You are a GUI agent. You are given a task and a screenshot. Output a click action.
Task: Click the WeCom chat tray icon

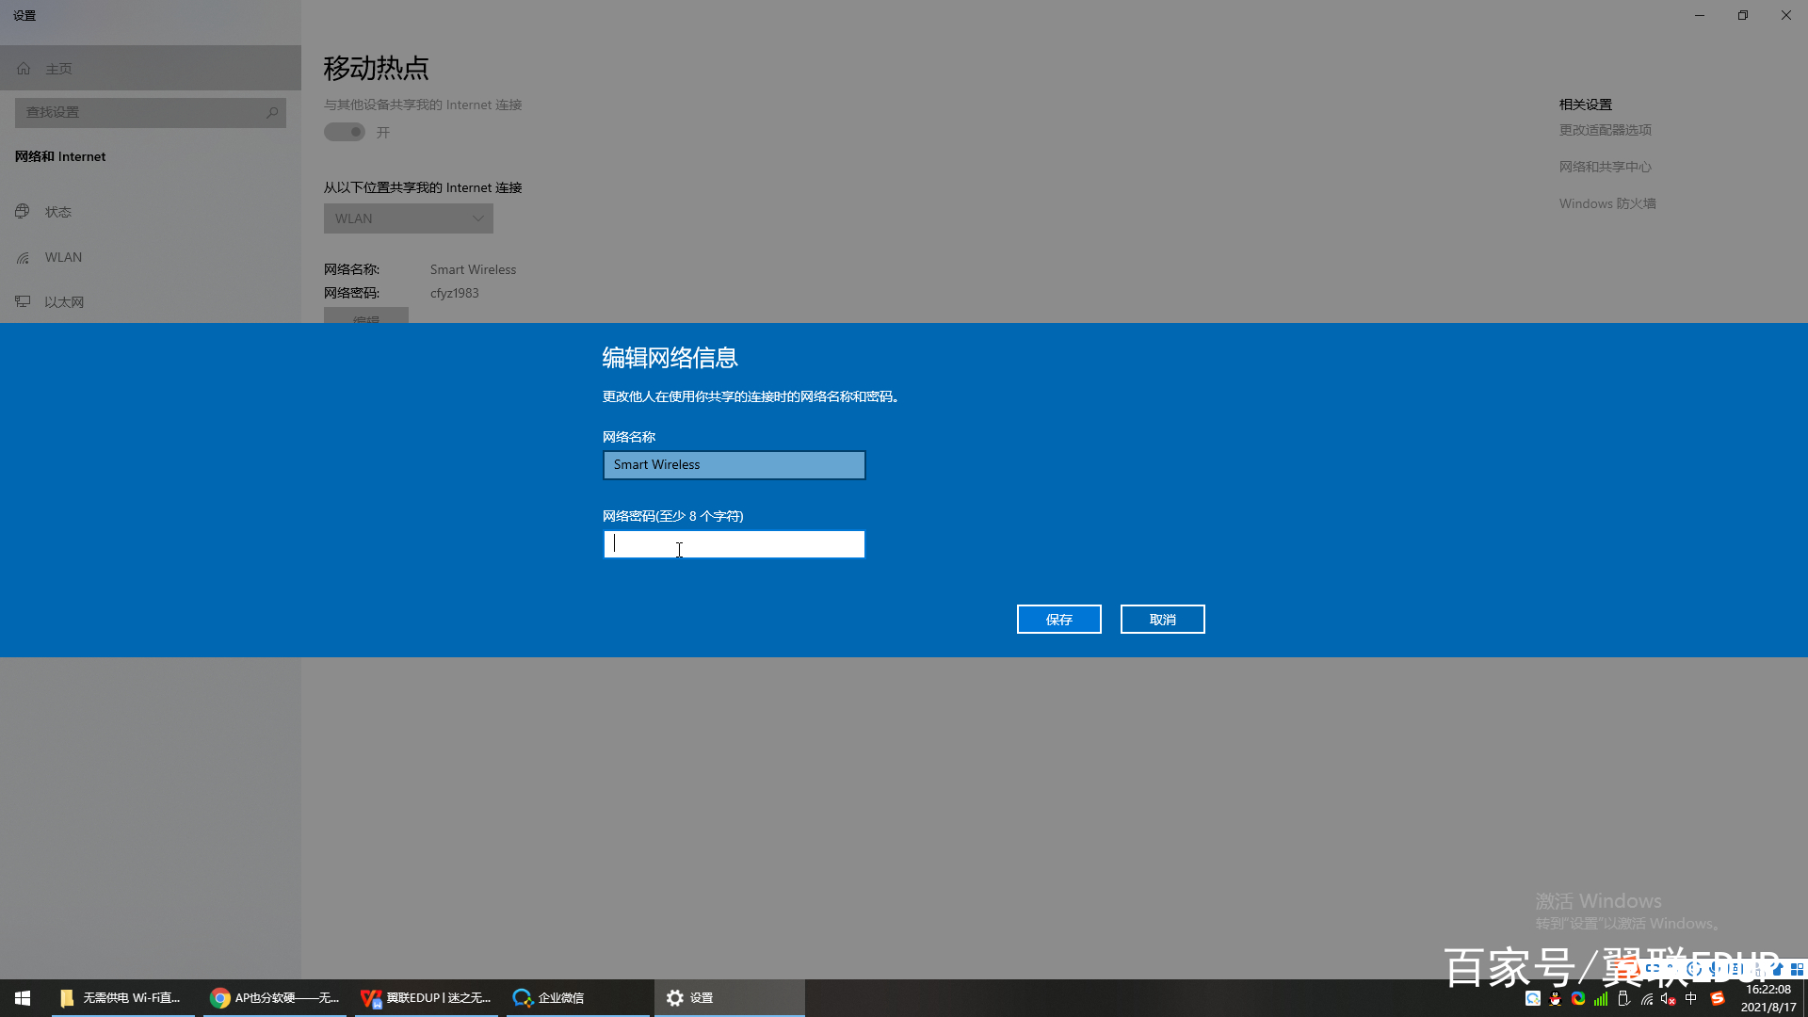pos(1533,998)
